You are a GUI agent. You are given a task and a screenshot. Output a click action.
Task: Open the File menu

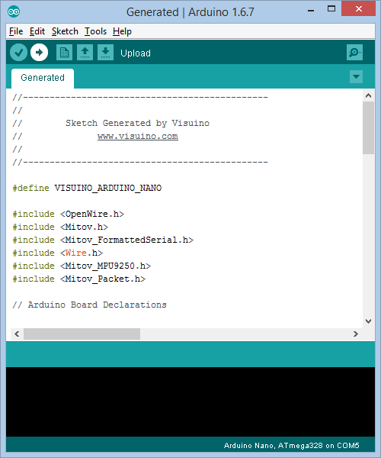pos(16,31)
